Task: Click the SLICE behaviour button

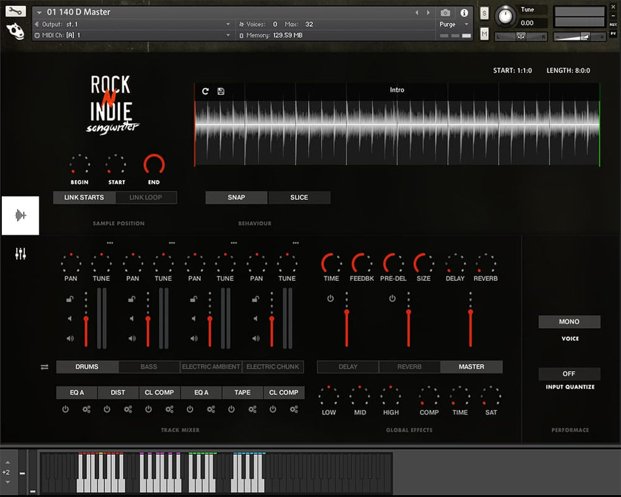Action: click(x=299, y=198)
